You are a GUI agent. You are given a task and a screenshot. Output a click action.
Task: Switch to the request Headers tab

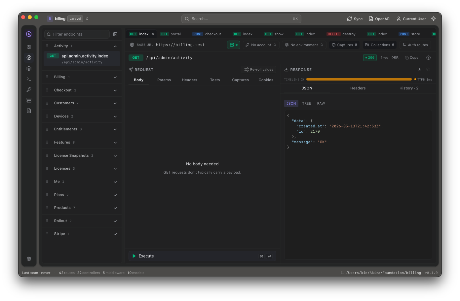tap(189, 80)
